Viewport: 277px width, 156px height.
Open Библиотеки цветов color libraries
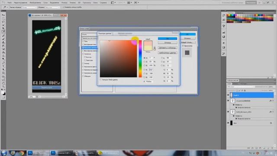click(x=167, y=53)
